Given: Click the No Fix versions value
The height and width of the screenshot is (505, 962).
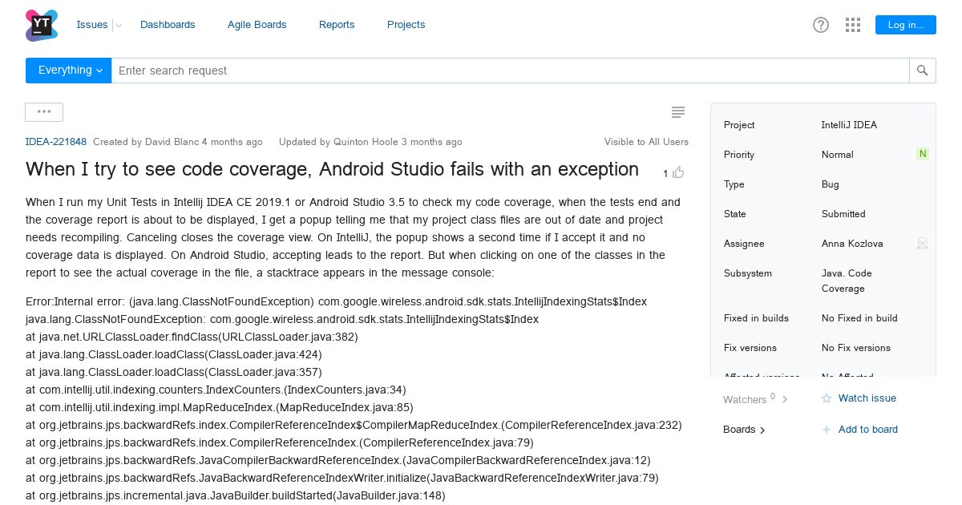Looking at the screenshot, I should click(x=856, y=348).
